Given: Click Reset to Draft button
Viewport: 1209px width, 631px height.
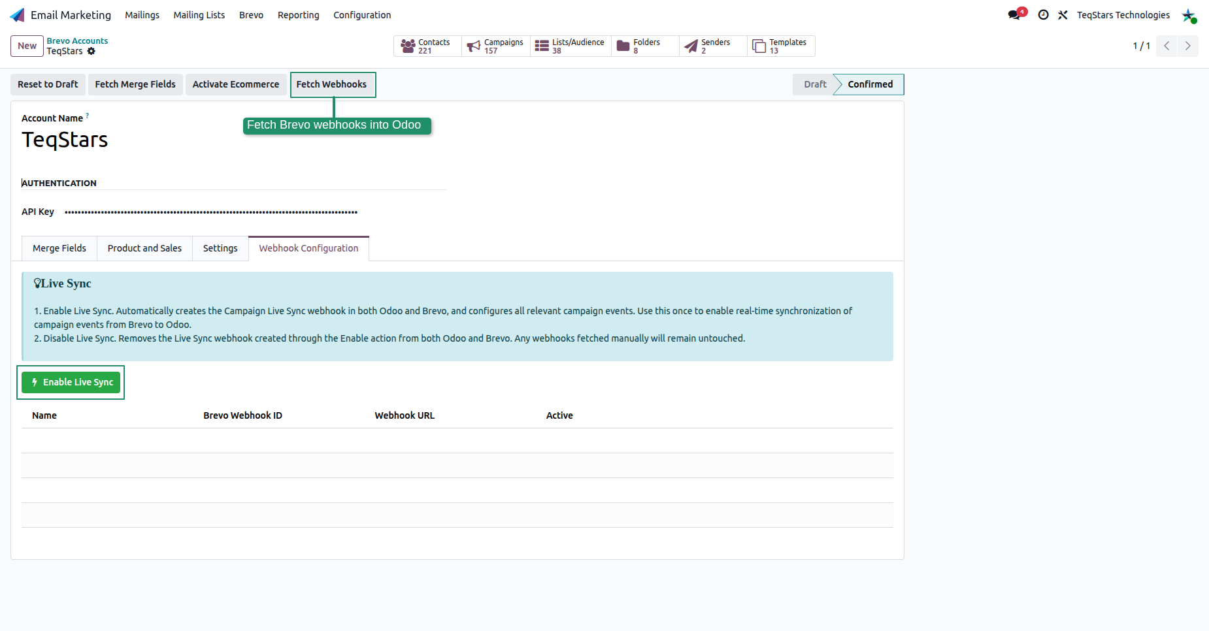Looking at the screenshot, I should click(x=48, y=84).
